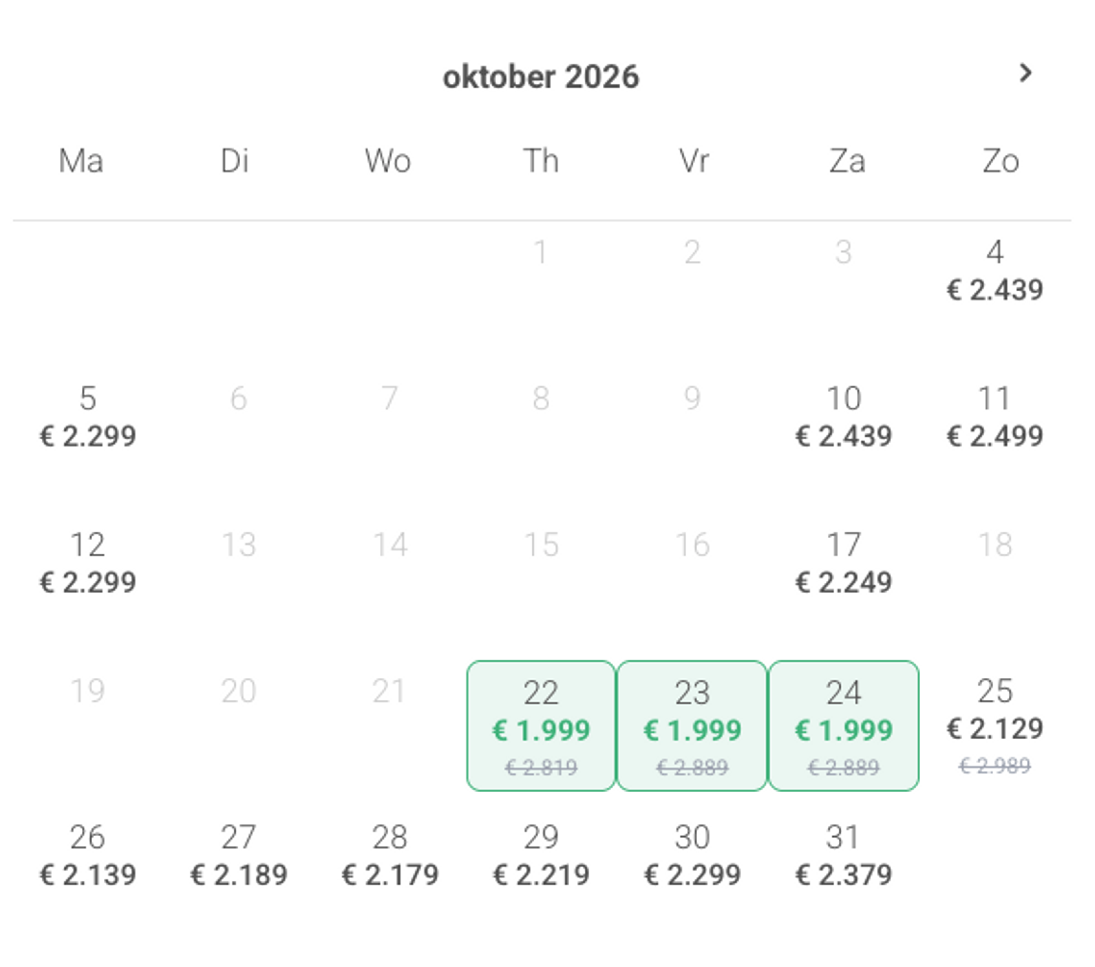Select Monday October 12 date
Viewport: 1095px width, 967px height.
coord(88,563)
